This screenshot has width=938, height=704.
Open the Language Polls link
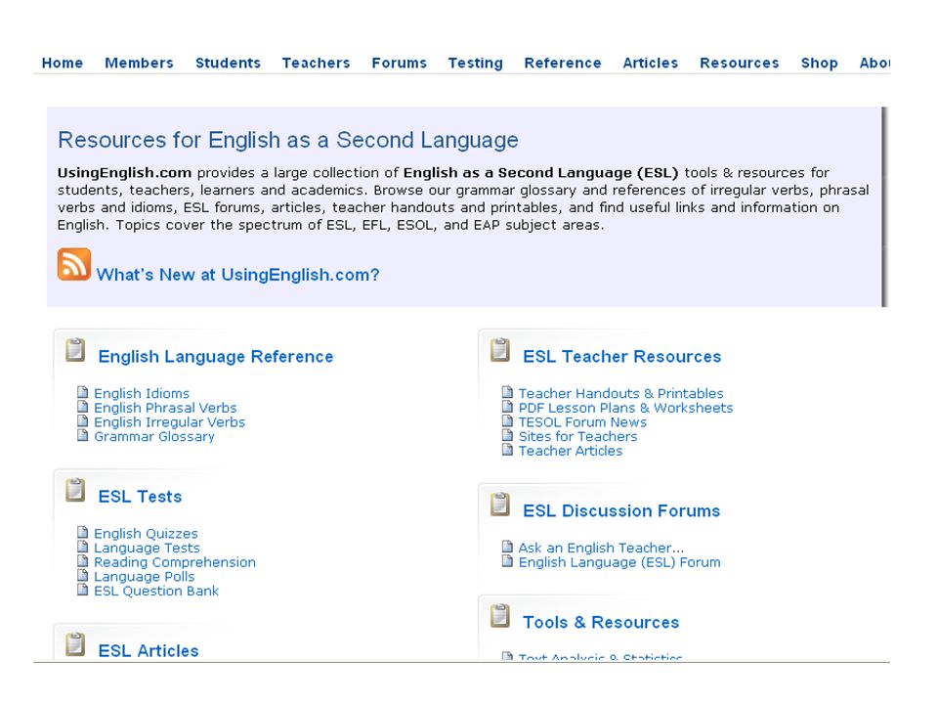145,577
